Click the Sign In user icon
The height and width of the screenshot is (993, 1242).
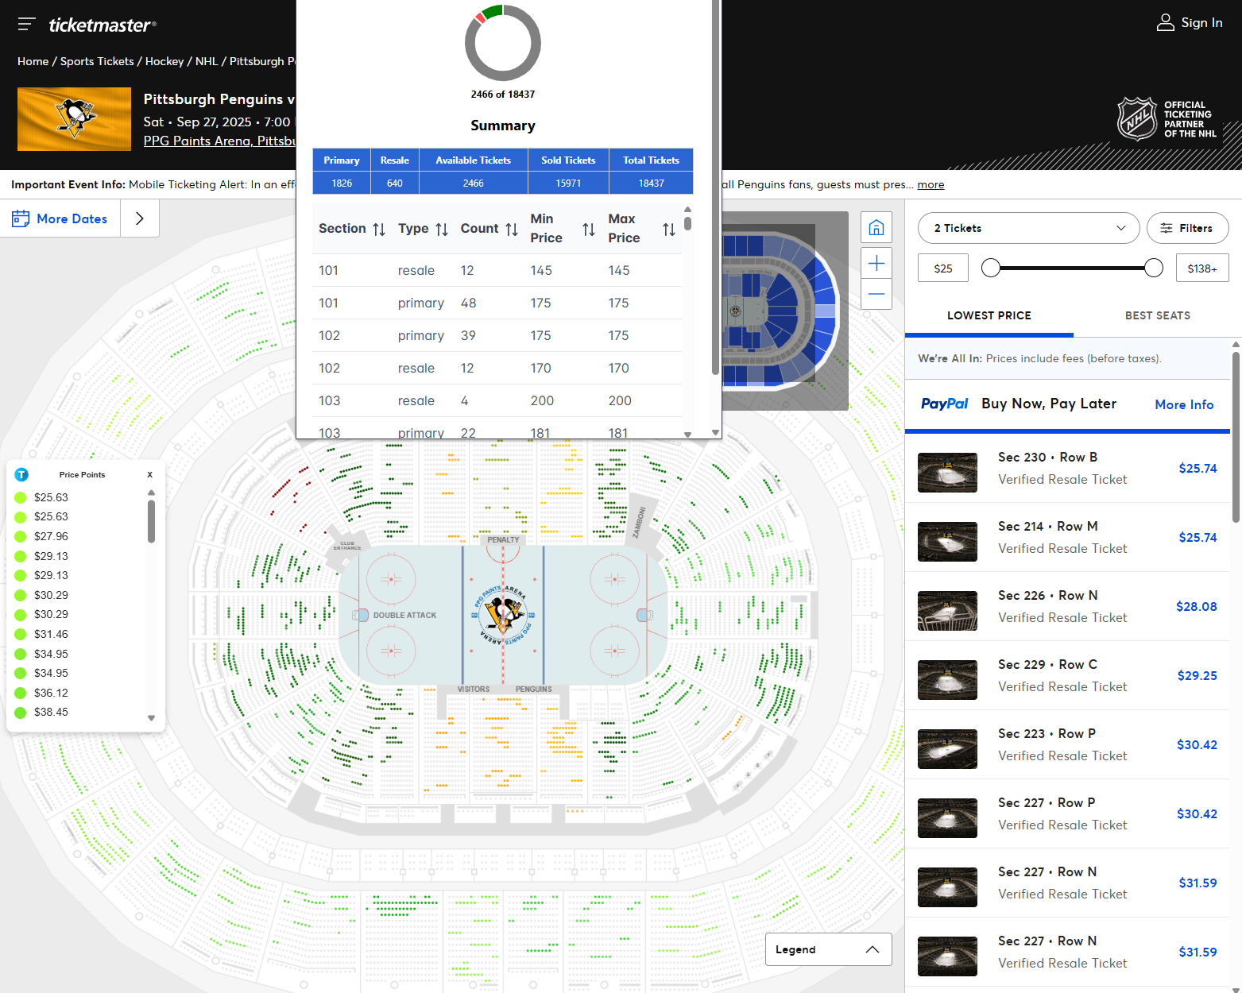click(x=1165, y=22)
